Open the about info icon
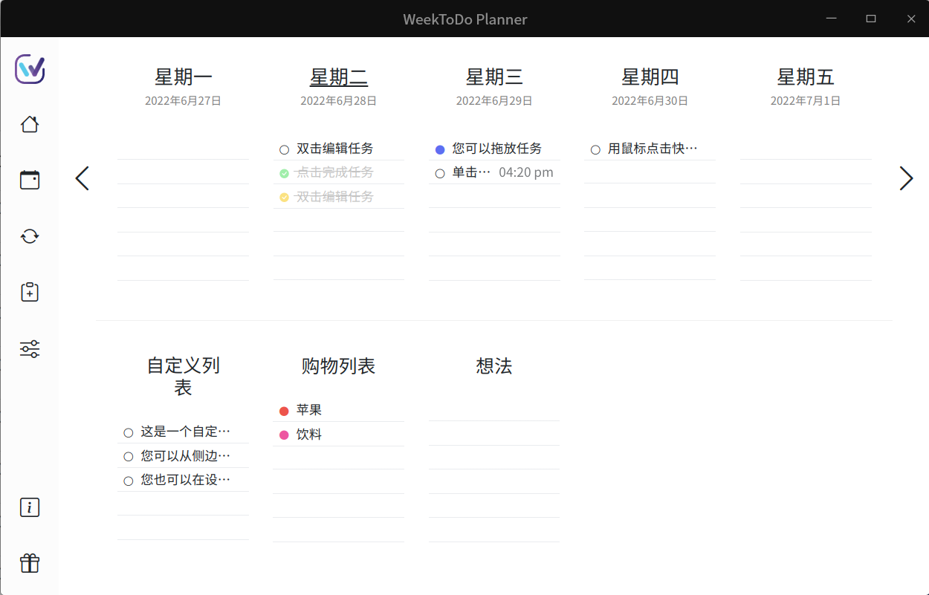This screenshot has height=595, width=929. tap(30, 507)
